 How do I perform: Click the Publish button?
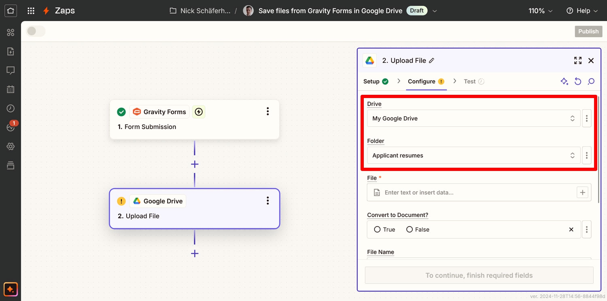point(588,31)
